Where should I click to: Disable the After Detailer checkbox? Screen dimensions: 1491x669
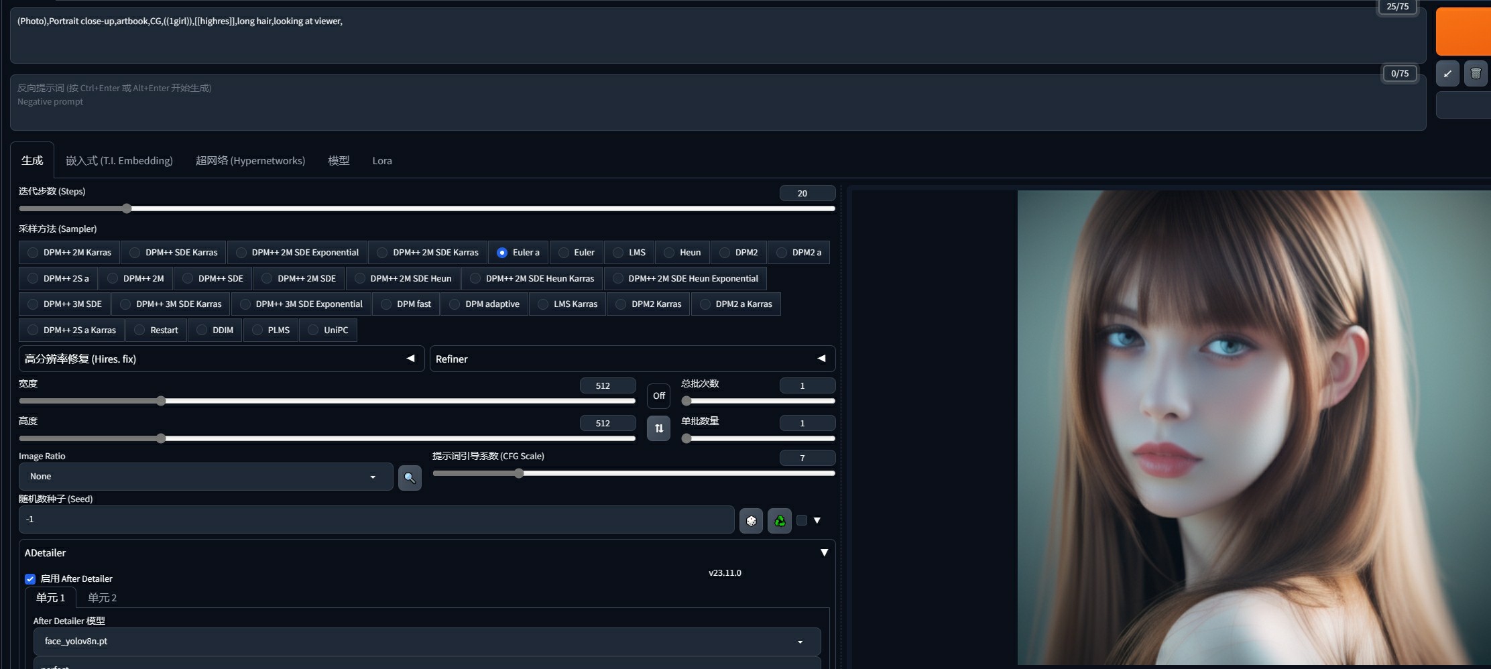coord(30,579)
